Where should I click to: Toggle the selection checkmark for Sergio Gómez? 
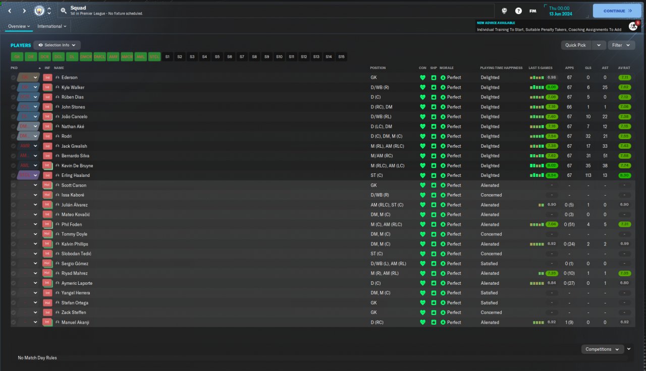[x=13, y=264]
